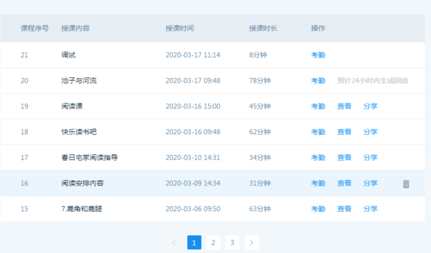Open 考勤 for lesson 20 池子与河流
Image resolution: width=431 pixels, height=253 pixels.
(318, 81)
